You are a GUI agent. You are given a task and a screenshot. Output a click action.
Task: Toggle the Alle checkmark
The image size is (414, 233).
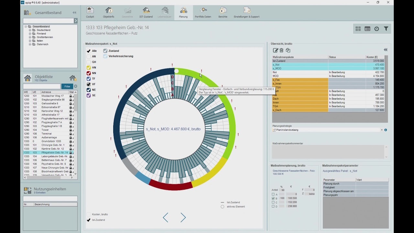click(89, 51)
